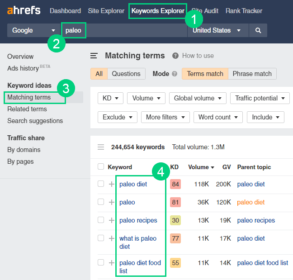Click the KD 84 difficulty badge

[175, 184]
